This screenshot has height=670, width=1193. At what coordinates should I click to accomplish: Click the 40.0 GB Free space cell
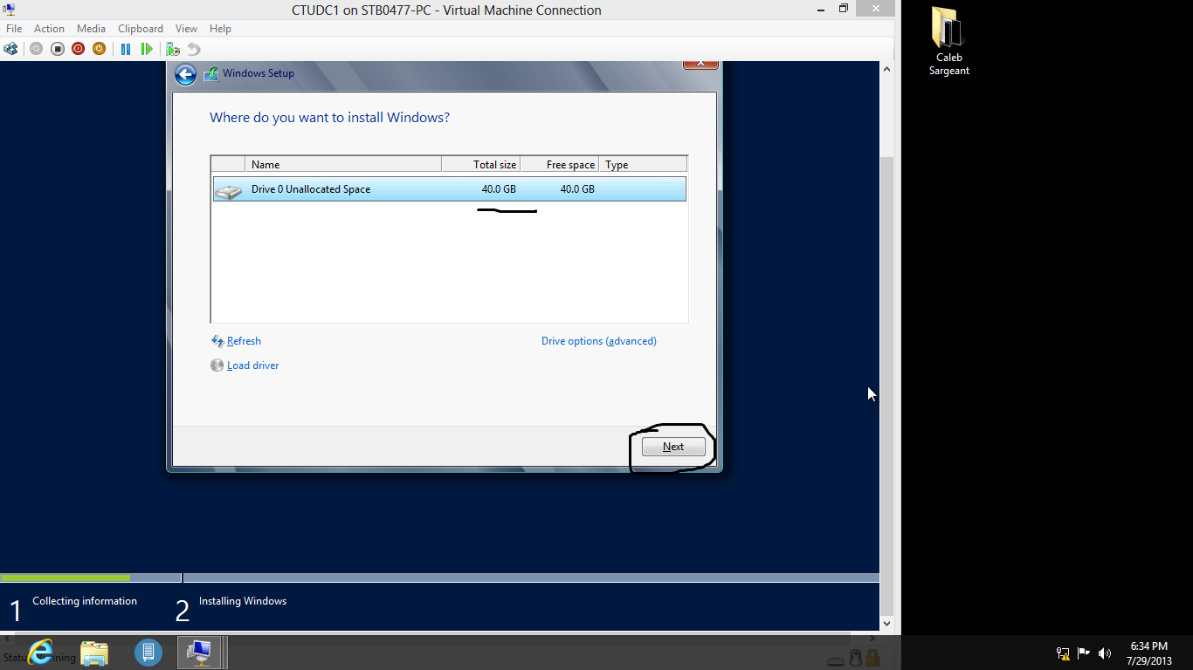point(577,189)
